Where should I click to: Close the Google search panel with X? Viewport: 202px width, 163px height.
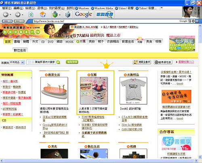click(197, 21)
